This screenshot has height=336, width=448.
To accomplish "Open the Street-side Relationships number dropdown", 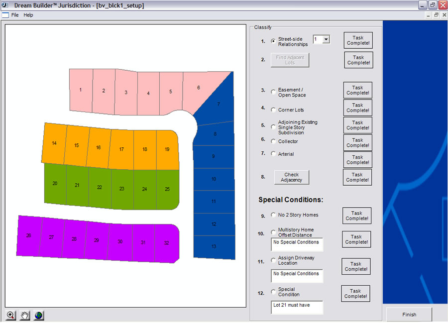I will tap(326, 39).
